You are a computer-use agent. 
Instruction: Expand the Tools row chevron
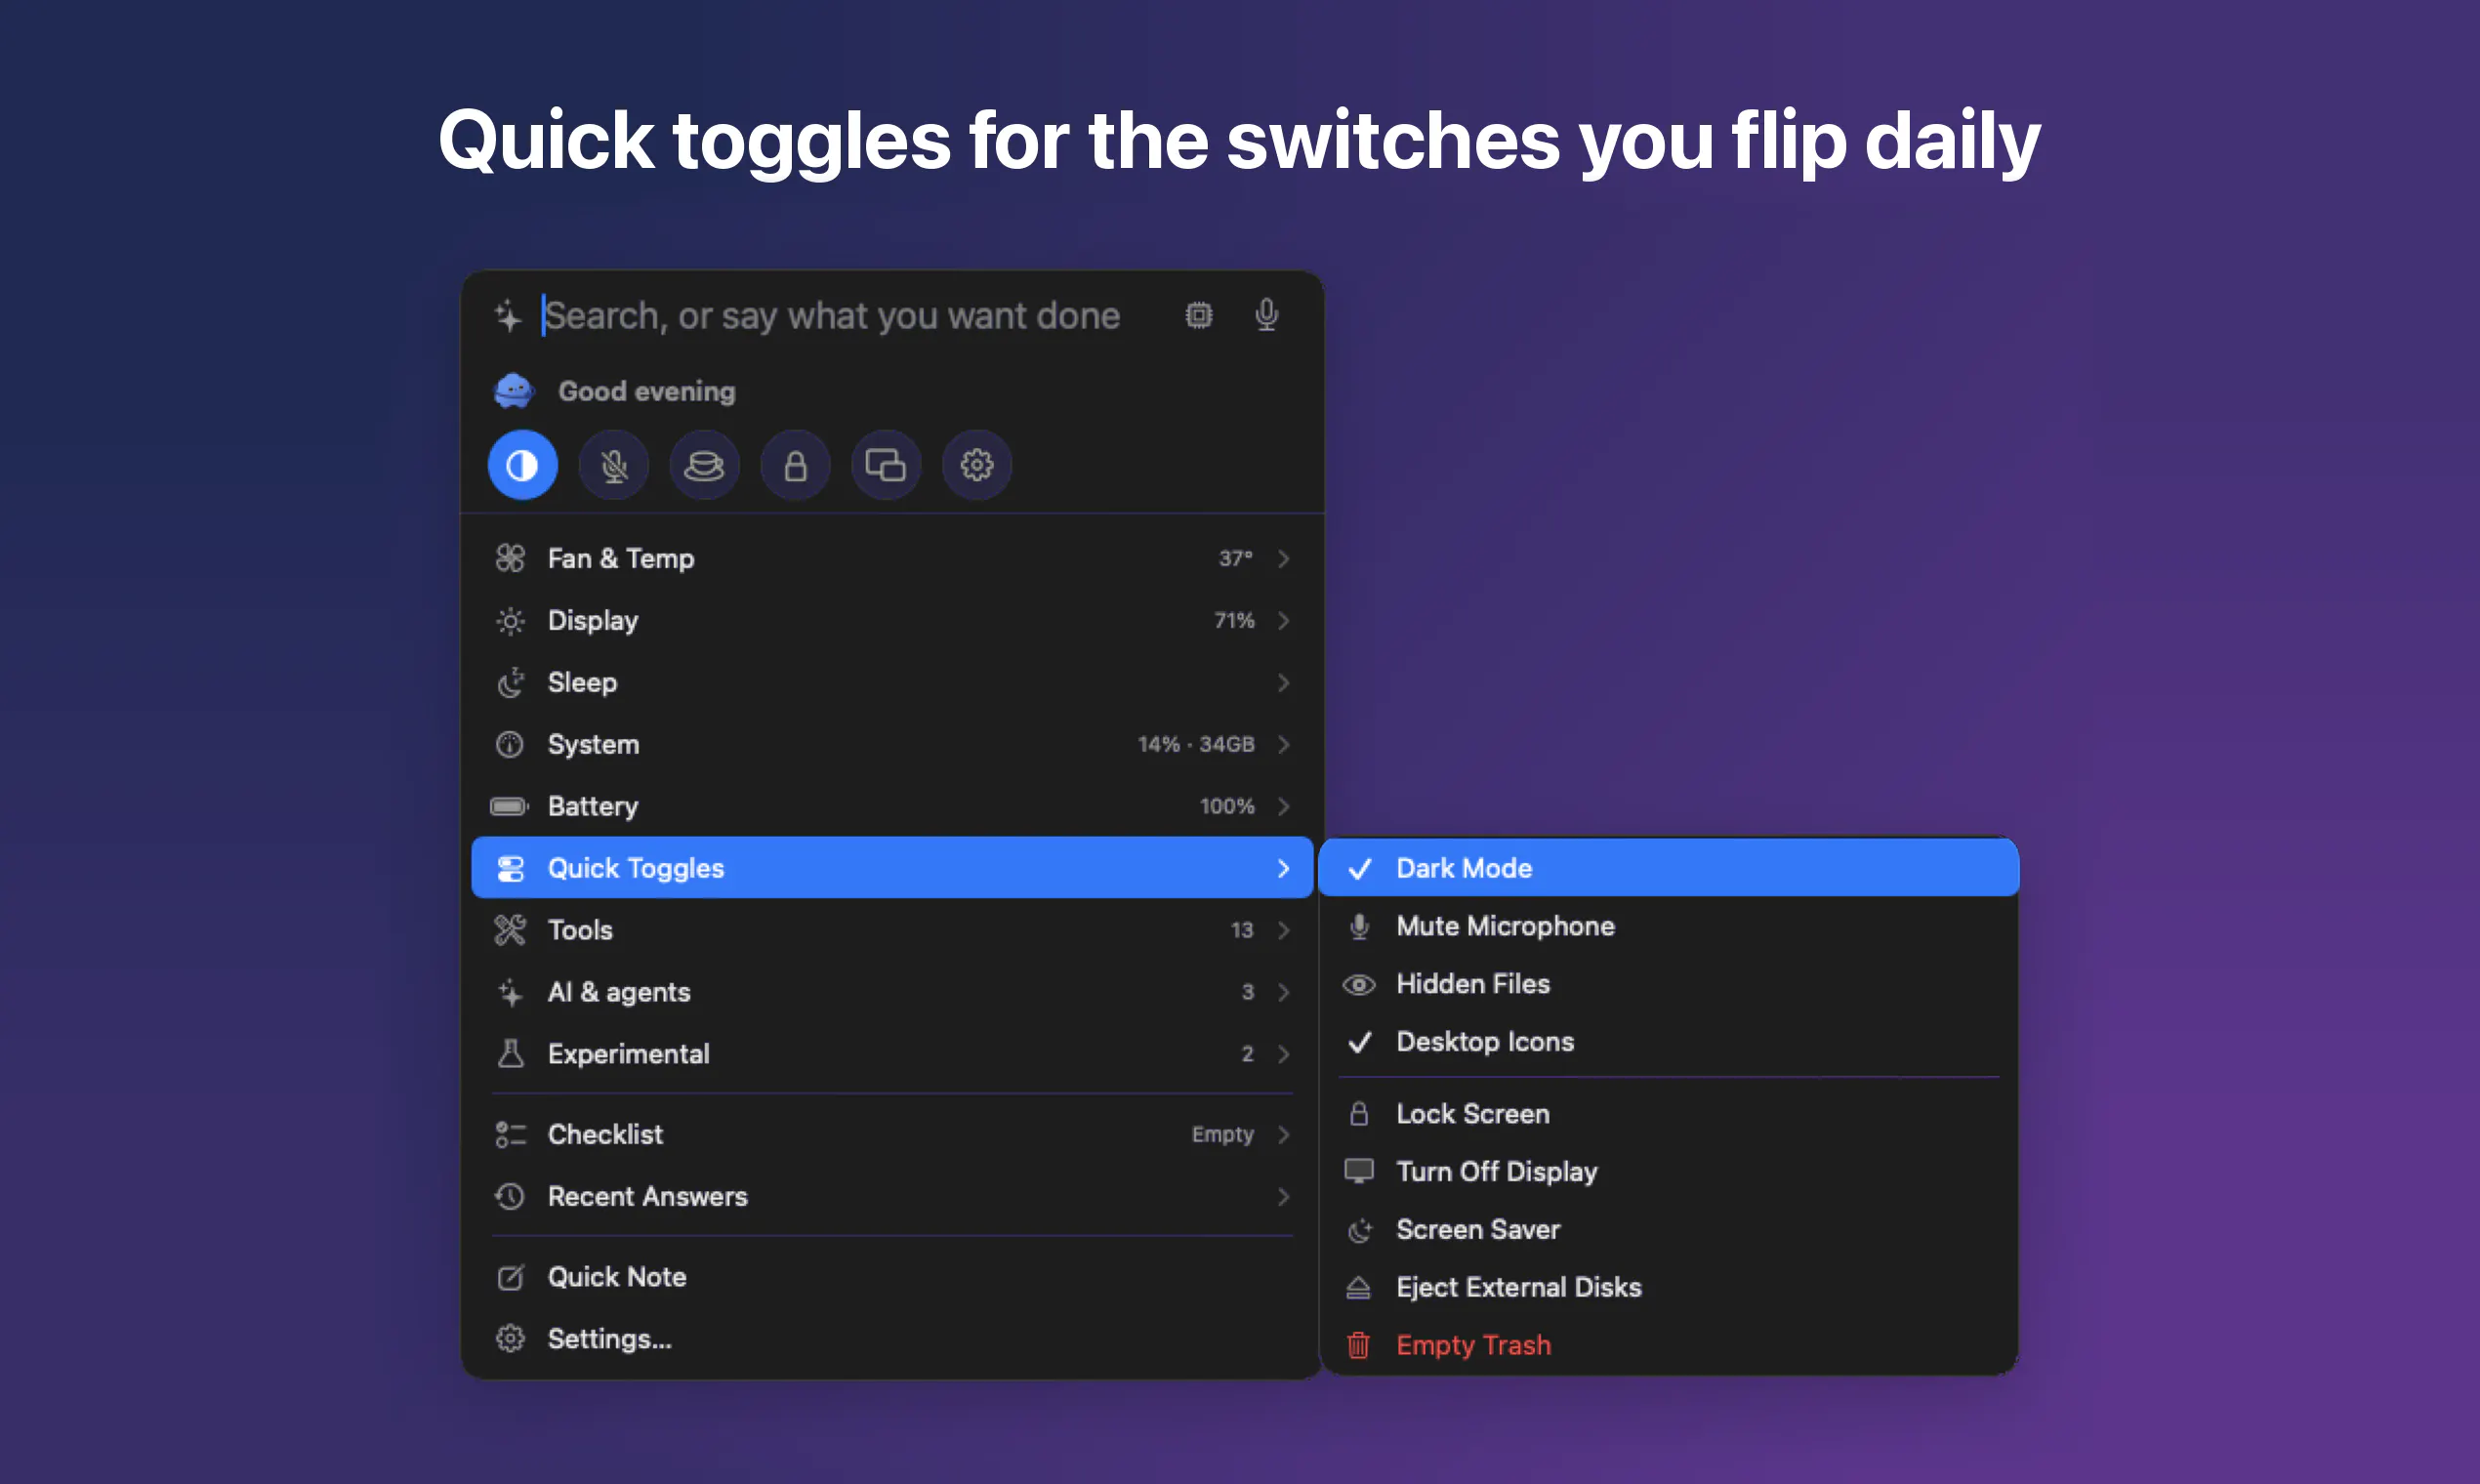point(1283,930)
